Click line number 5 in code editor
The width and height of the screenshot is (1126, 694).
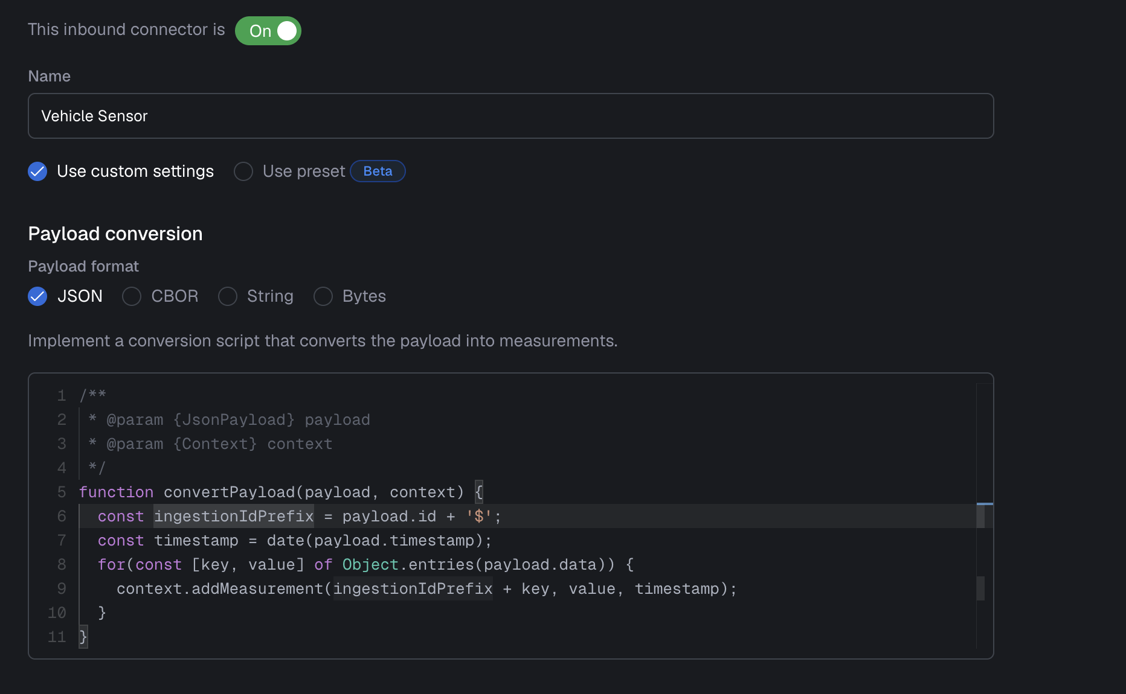(62, 492)
